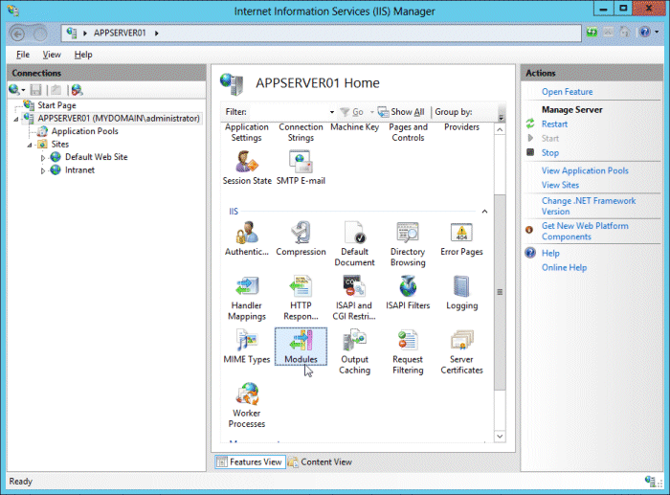Viewport: 670px width, 495px height.
Task: Select the Modules feature icon
Action: pos(301,347)
